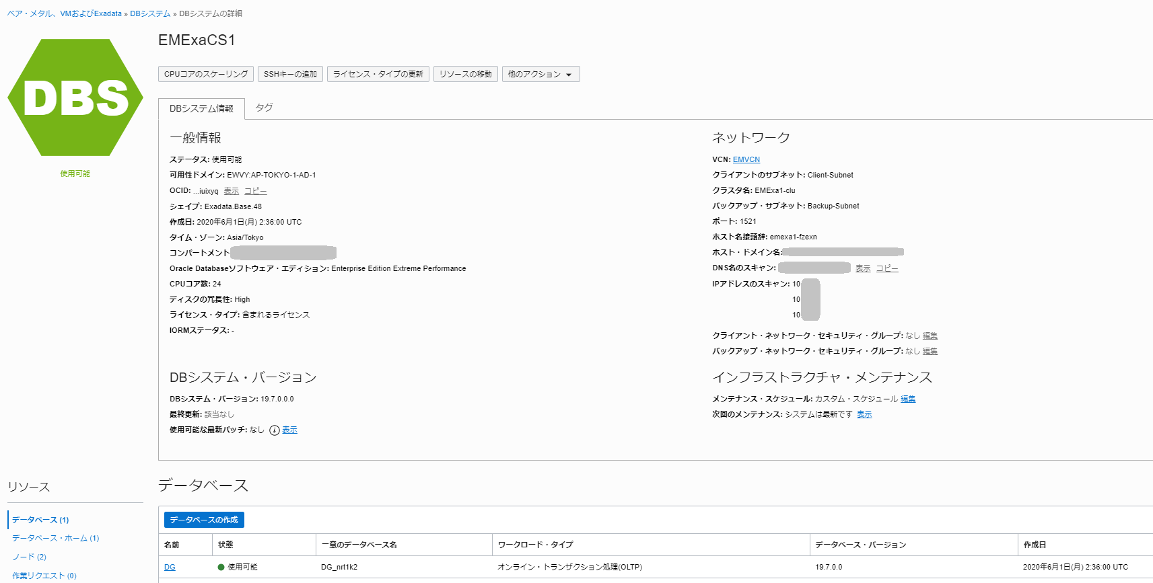Show 次回のメンテナンス details via 表示

pos(864,414)
